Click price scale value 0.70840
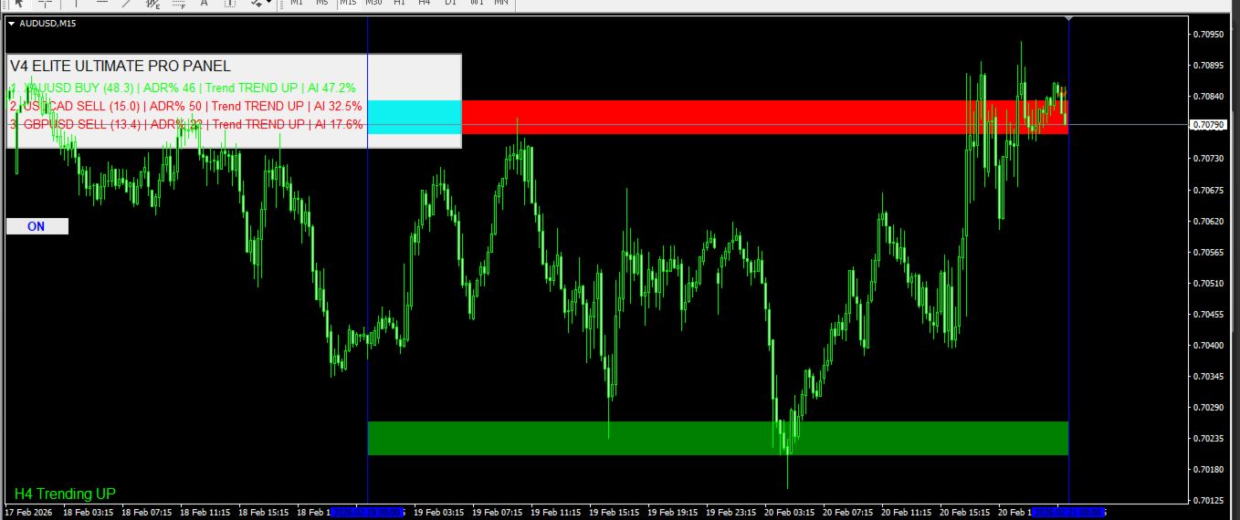 pos(1209,97)
